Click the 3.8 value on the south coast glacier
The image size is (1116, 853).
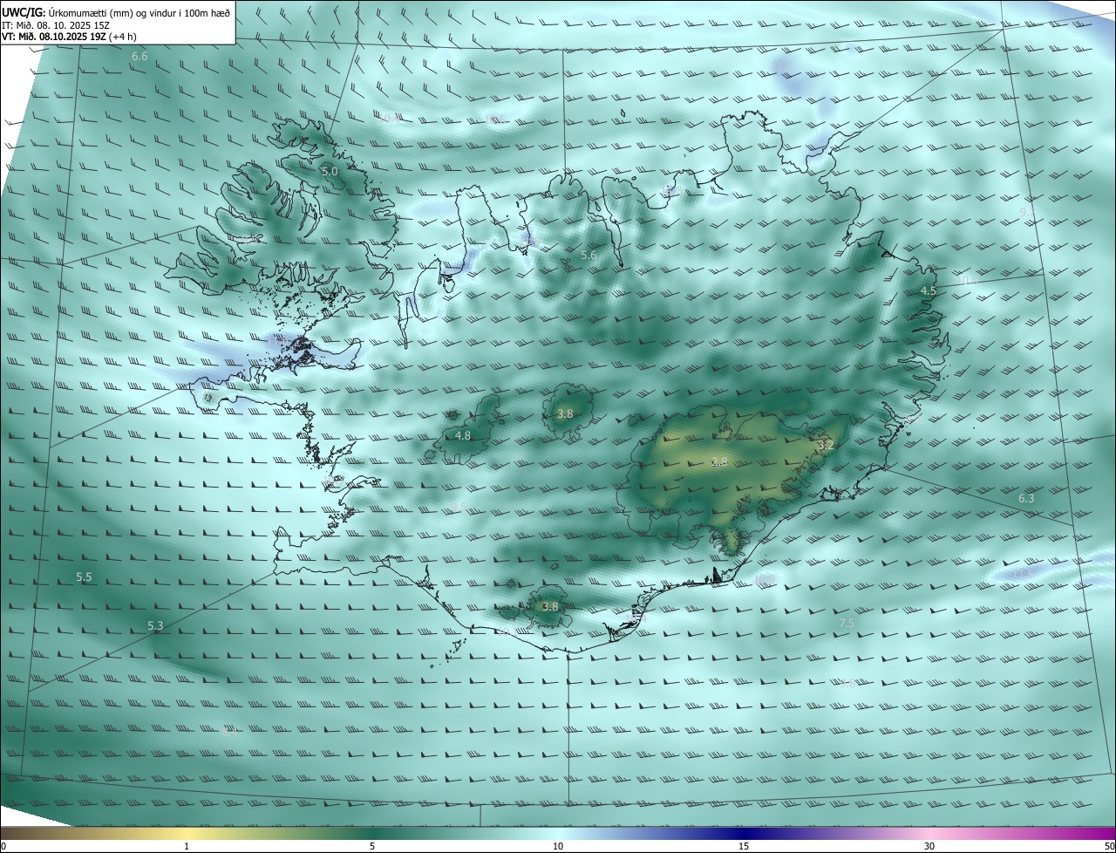[x=550, y=606]
